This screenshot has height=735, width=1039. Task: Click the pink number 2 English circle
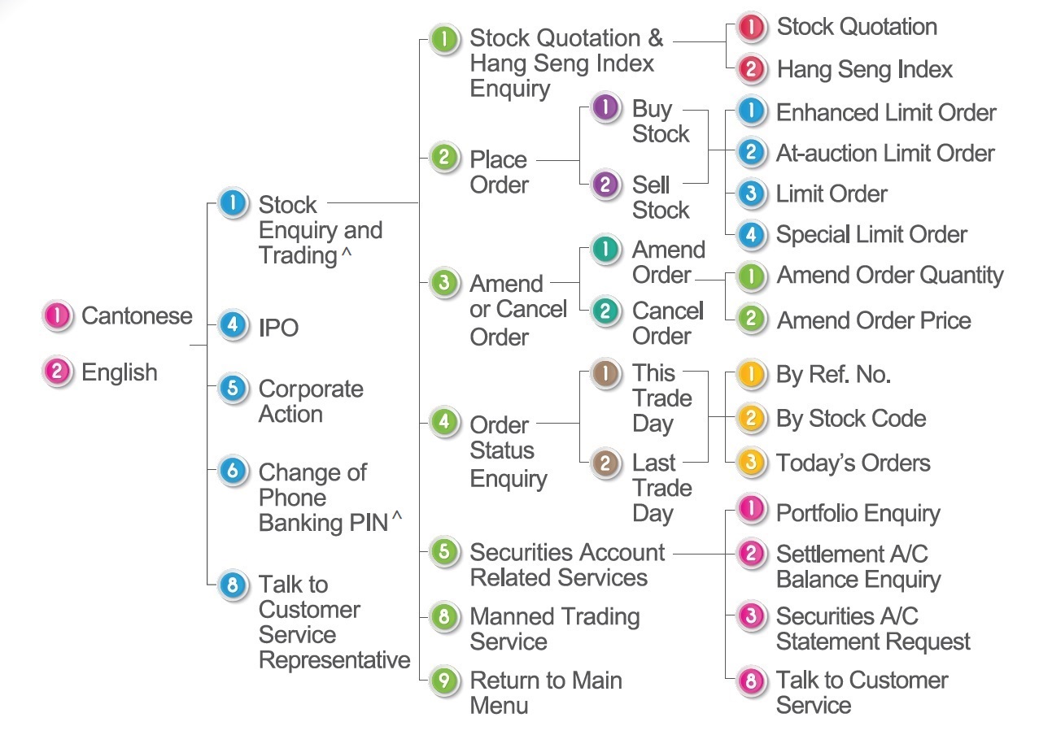[59, 372]
